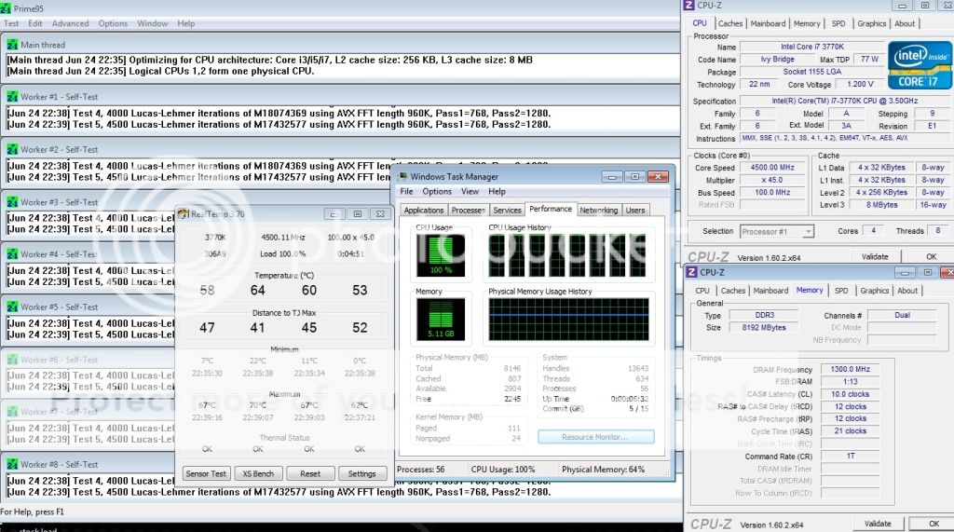Switch to SPD tab in lower CPU-Z window
Screen dimensions: 954x532
[x=841, y=291]
